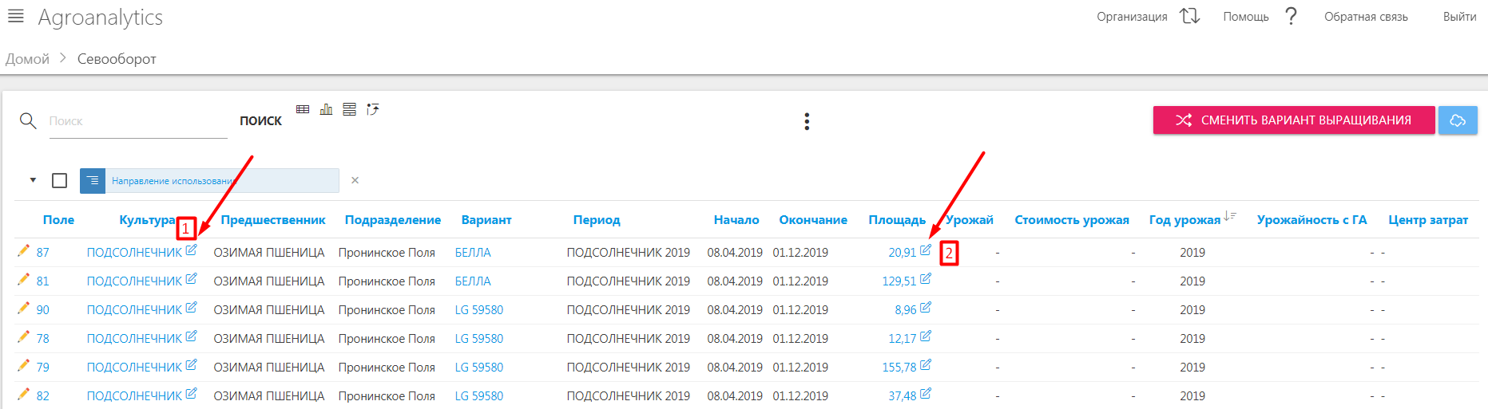Switch to bar chart view icon
The image size is (1488, 409).
tap(326, 109)
